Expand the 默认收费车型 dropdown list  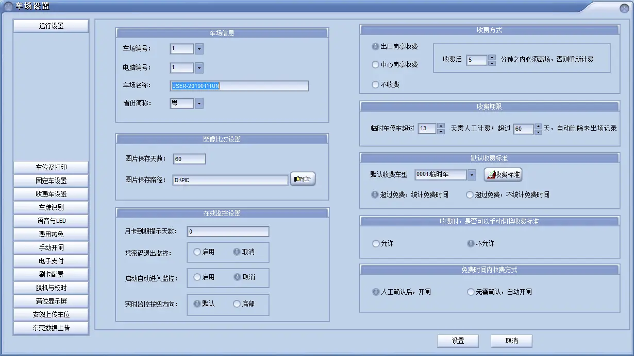(x=472, y=175)
